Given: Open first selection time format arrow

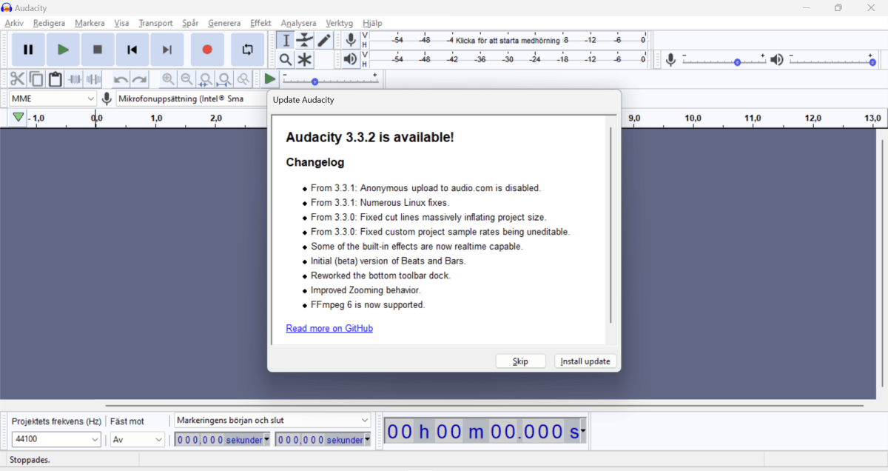Looking at the screenshot, I should [266, 439].
